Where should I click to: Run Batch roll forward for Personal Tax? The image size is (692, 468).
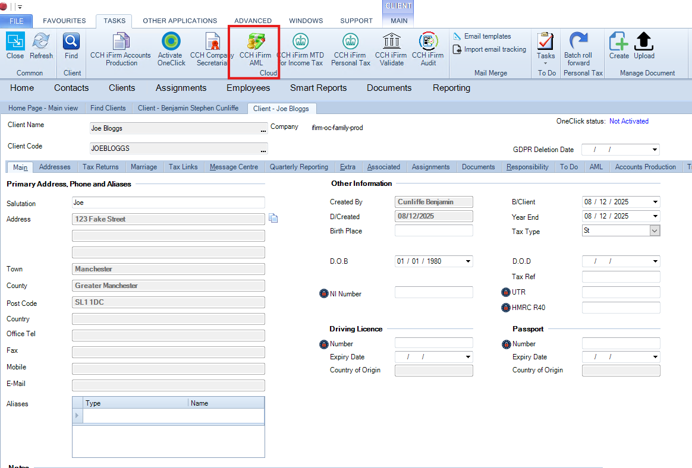click(x=578, y=49)
